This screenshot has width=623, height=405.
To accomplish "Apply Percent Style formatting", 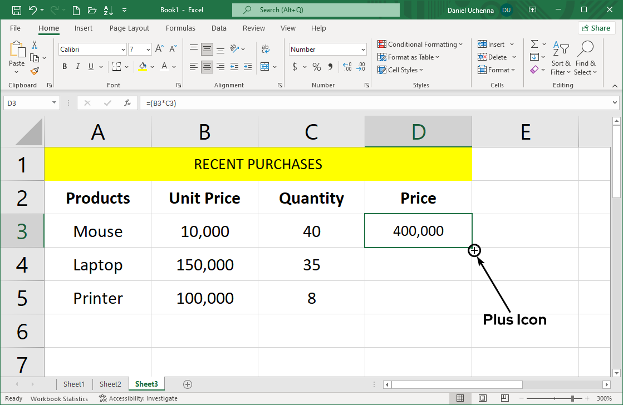I will 316,66.
